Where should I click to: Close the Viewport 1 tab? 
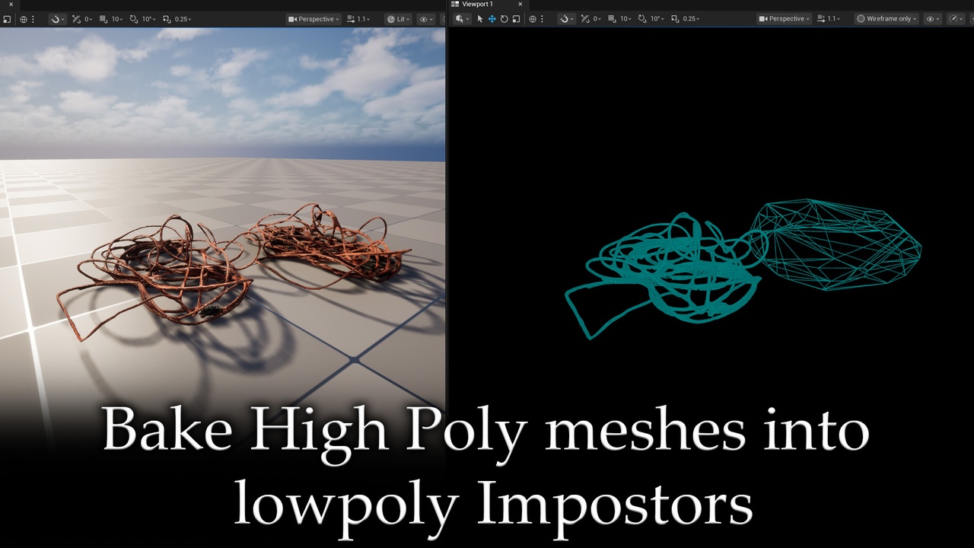pyautogui.click(x=520, y=4)
